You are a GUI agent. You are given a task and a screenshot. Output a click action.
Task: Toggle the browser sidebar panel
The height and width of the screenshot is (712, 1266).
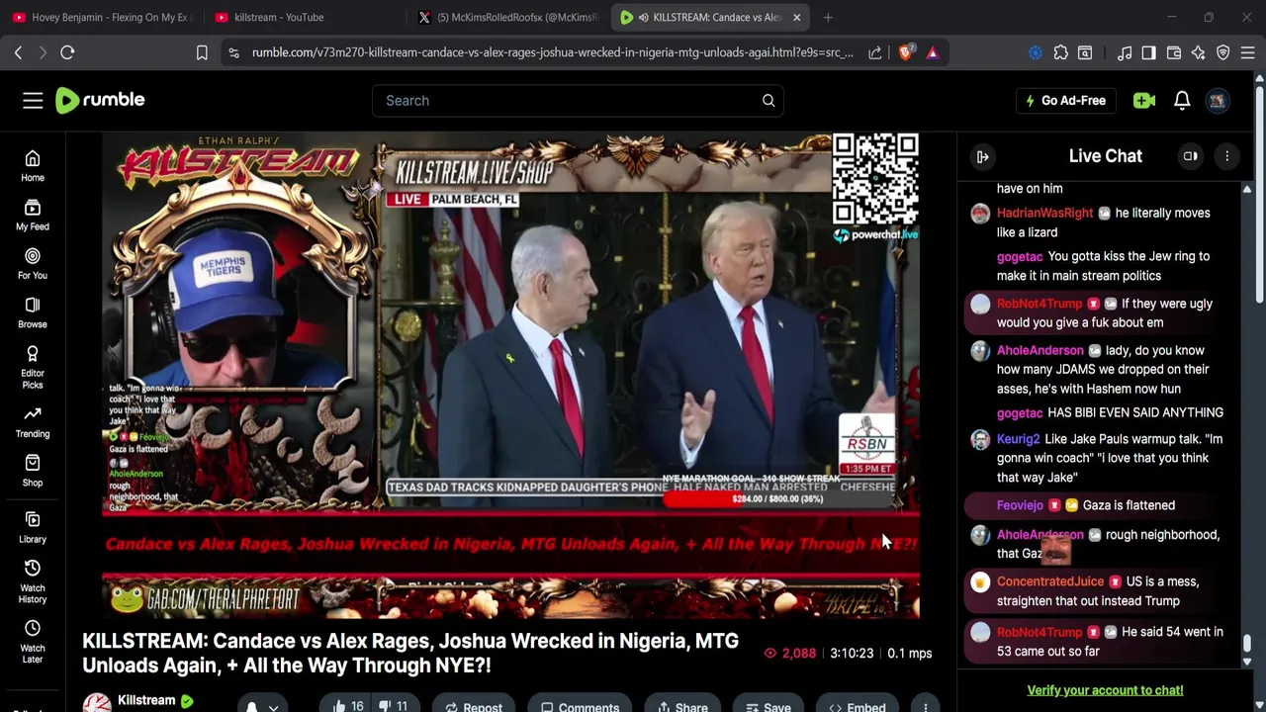pos(1148,52)
